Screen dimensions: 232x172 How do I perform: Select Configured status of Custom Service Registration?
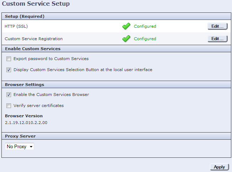tap(145, 39)
